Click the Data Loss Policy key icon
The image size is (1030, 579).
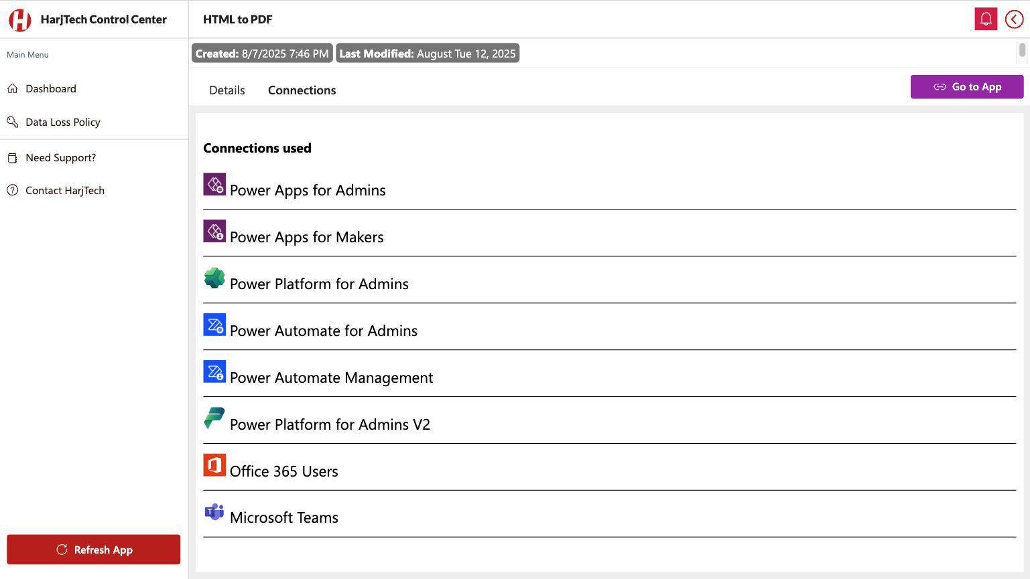click(x=13, y=122)
